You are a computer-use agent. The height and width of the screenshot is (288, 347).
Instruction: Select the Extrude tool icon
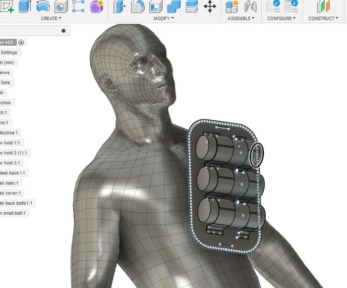(24, 6)
